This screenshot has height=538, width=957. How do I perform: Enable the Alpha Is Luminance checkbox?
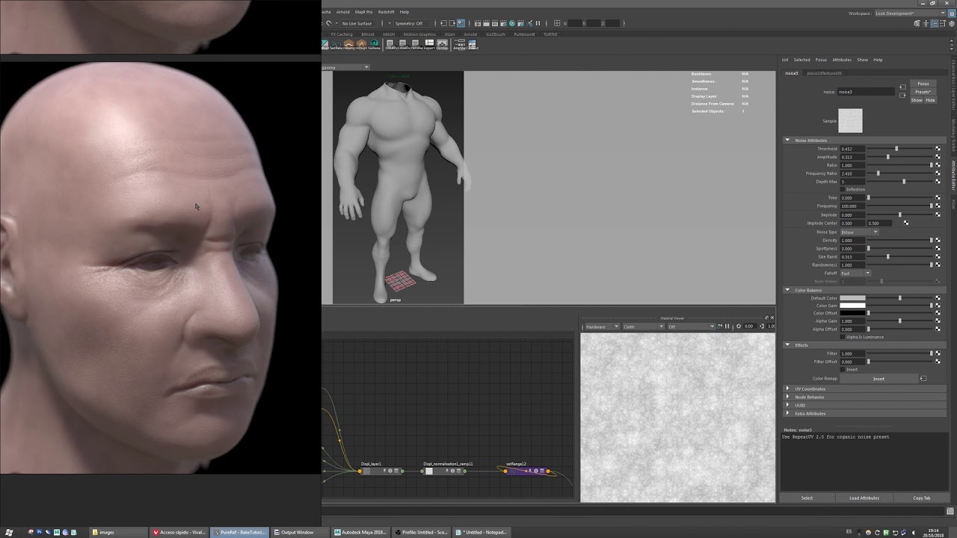click(843, 337)
